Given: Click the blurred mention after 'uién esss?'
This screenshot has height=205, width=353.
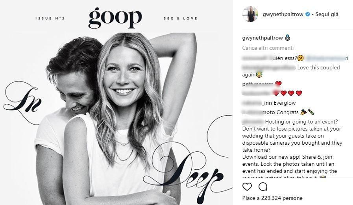Looking at the screenshot, I should click(327, 58).
